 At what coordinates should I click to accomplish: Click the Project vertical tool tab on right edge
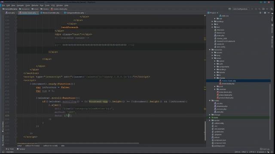click(x=272, y=18)
